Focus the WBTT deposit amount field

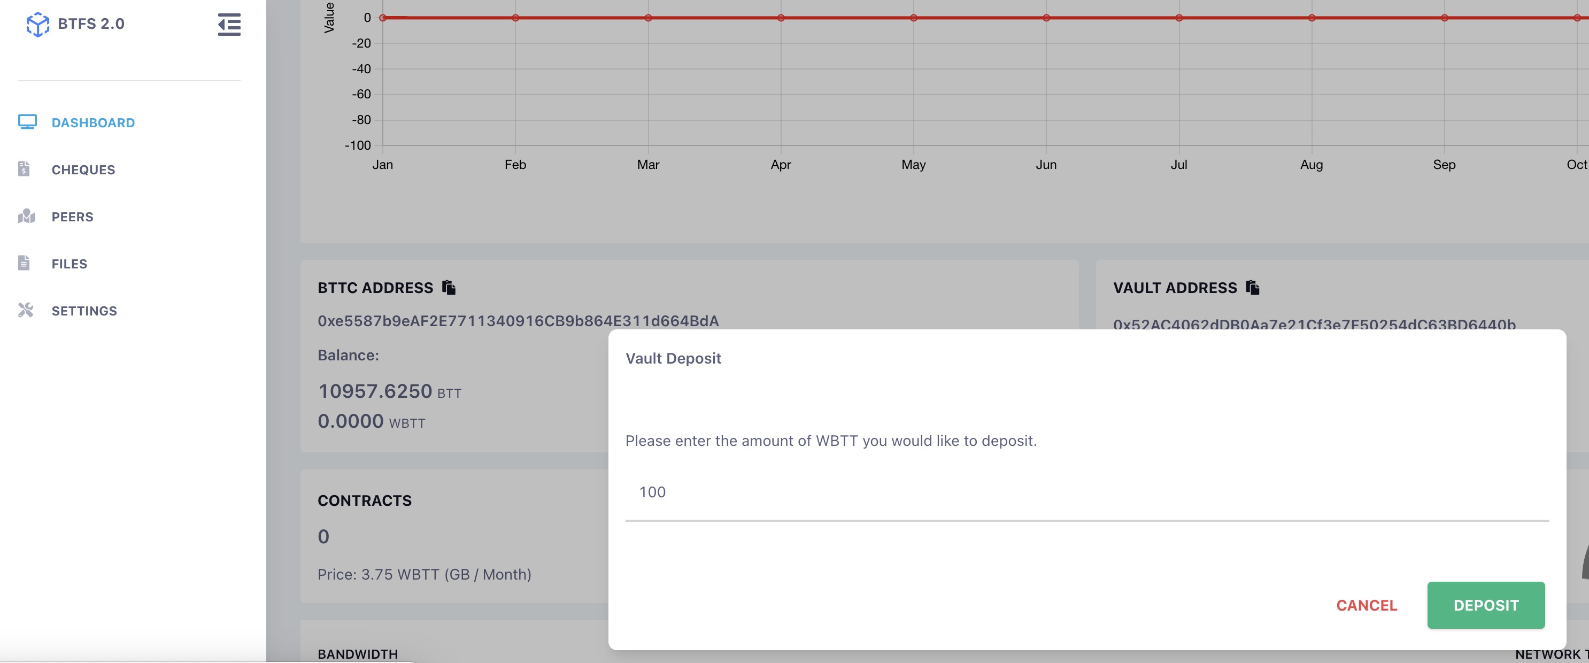click(1086, 492)
